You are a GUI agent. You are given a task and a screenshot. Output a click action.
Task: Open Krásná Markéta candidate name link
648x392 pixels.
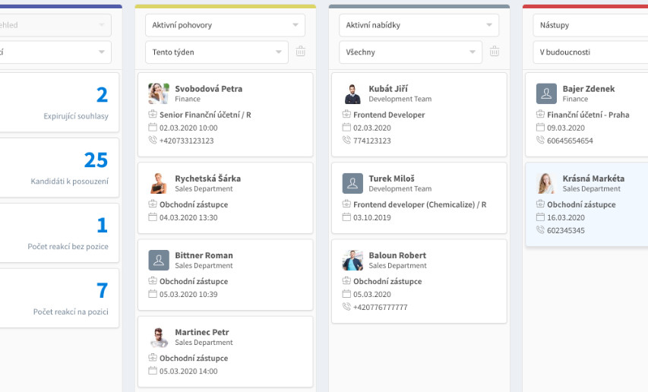[x=593, y=179]
